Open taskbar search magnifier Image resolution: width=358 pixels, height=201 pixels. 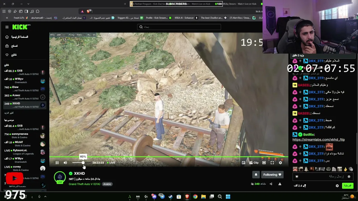(x=220, y=197)
